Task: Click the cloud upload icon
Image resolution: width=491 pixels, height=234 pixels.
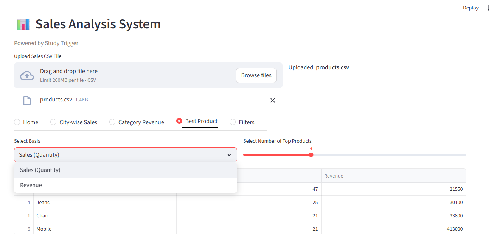Action: pos(26,75)
